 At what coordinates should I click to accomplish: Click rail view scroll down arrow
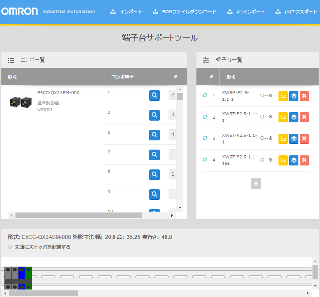[315, 286]
